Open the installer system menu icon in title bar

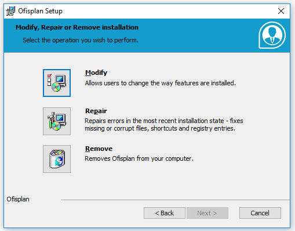[10, 11]
